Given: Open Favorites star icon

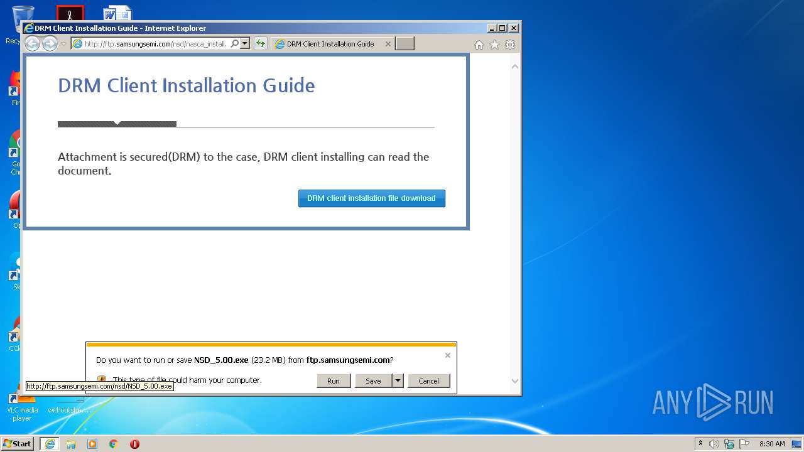Looking at the screenshot, I should pos(494,45).
